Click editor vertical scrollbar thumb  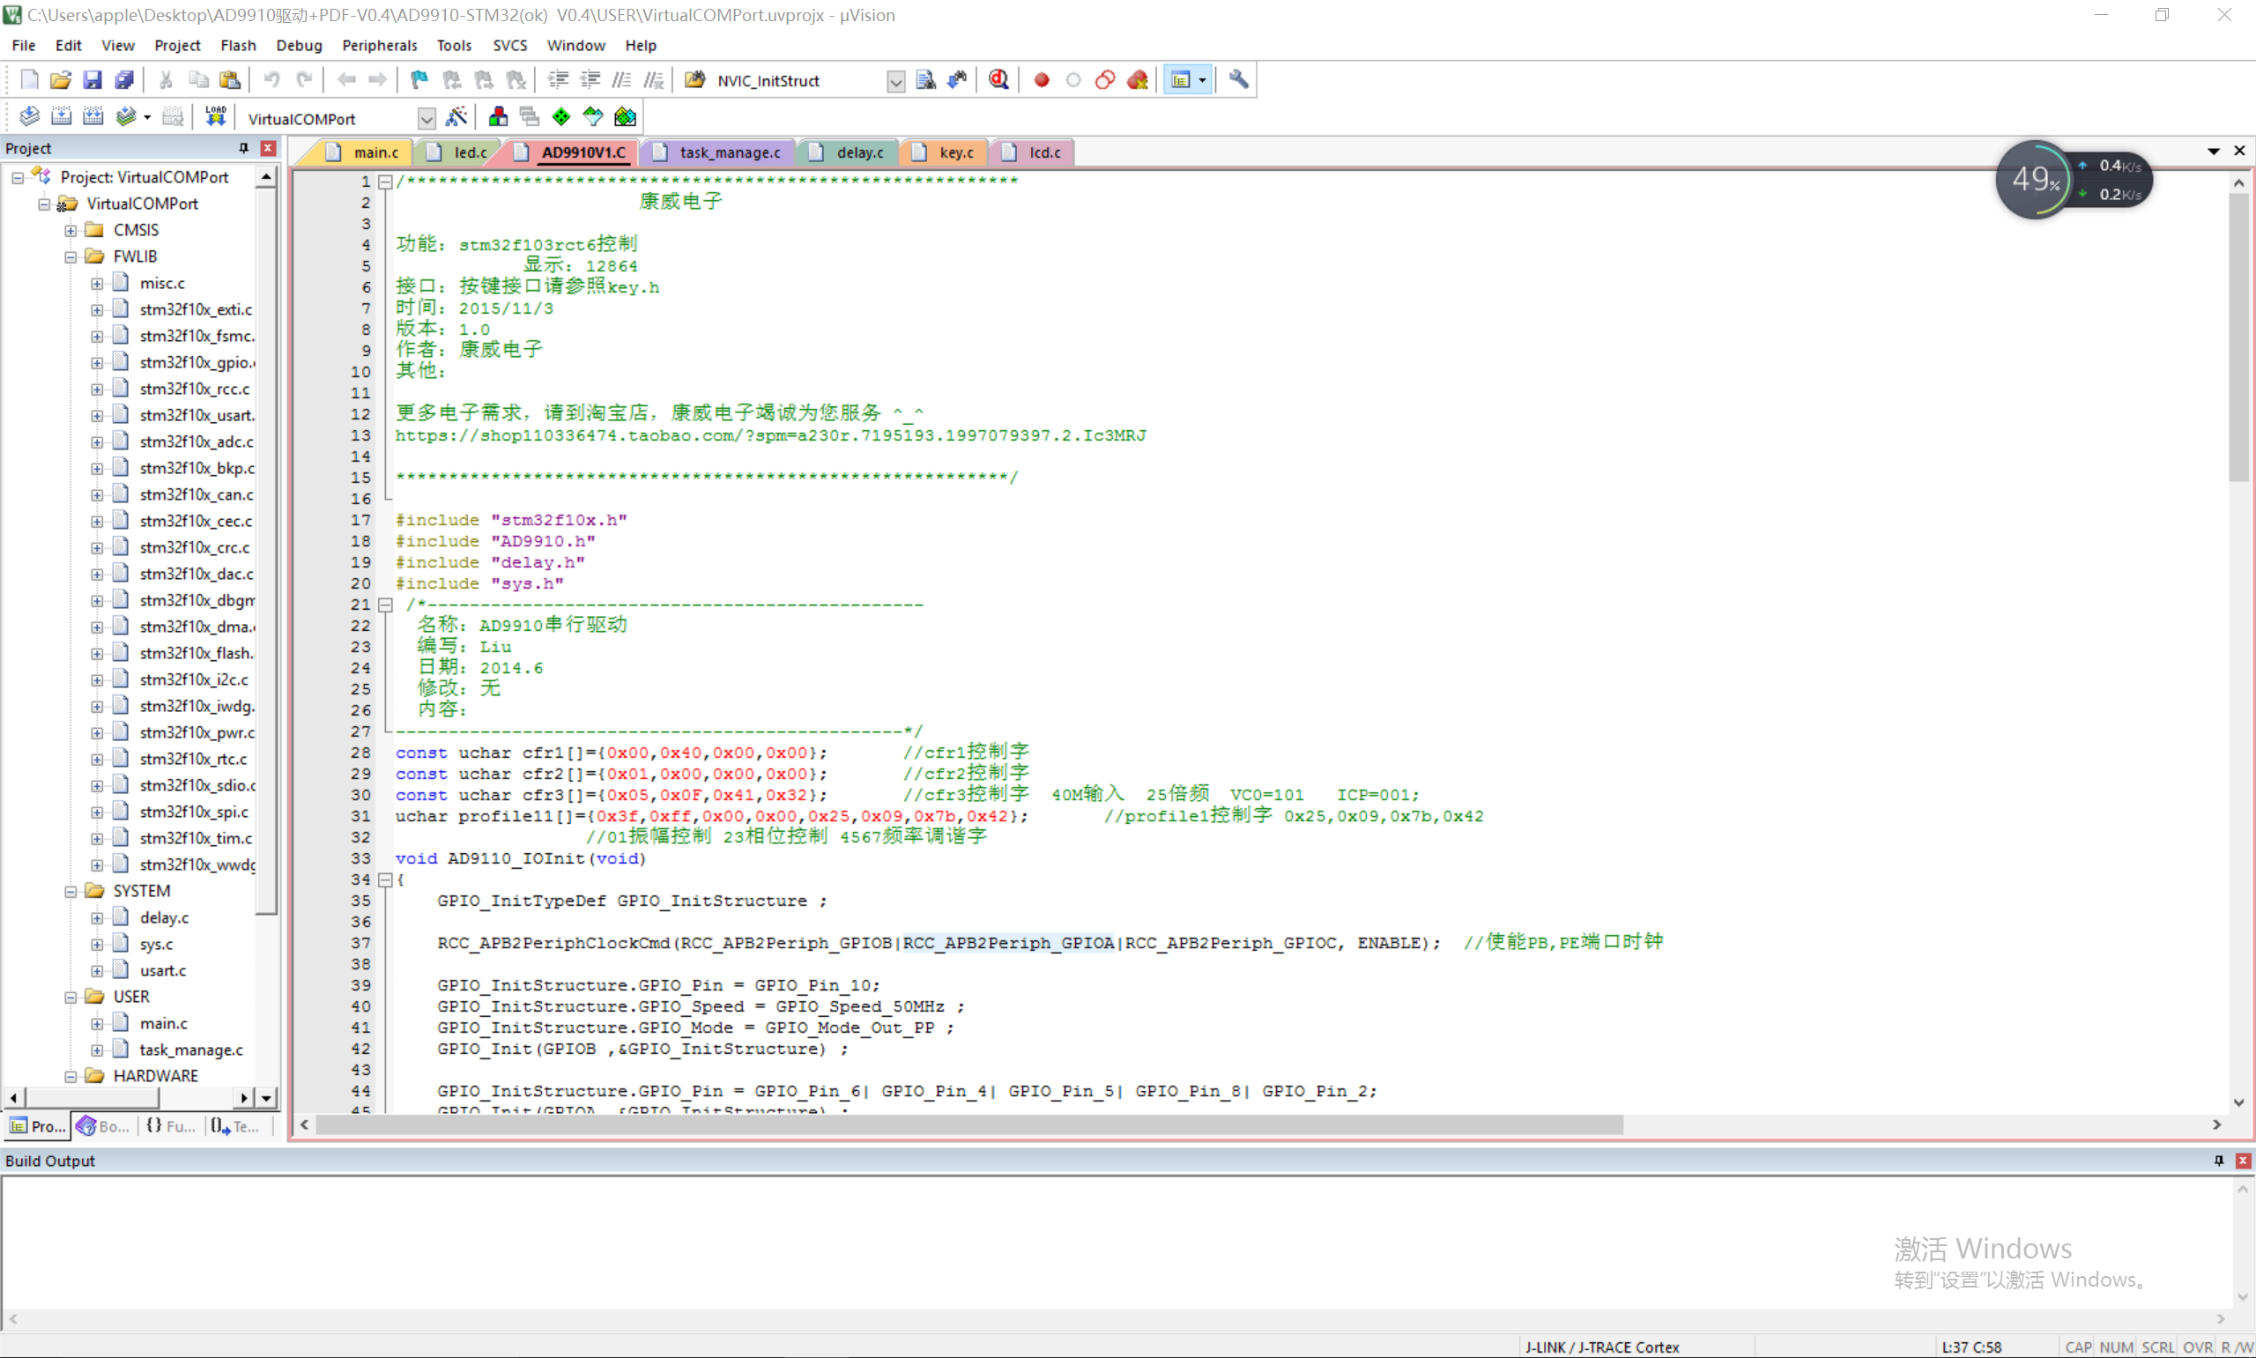(2238, 338)
